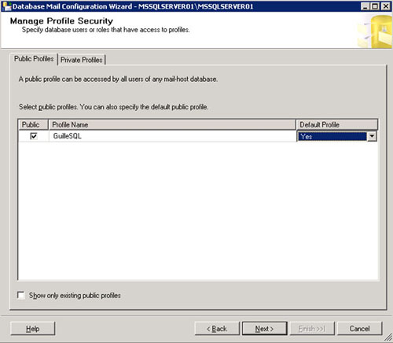Select the Public Profiles tab
393x343 pixels.
[34, 59]
